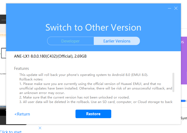Select the ANE-LX1 8.0.0.180(C432)(Official), 2.69GB version text
Viewport: 187px width, 133px height.
coord(50,56)
